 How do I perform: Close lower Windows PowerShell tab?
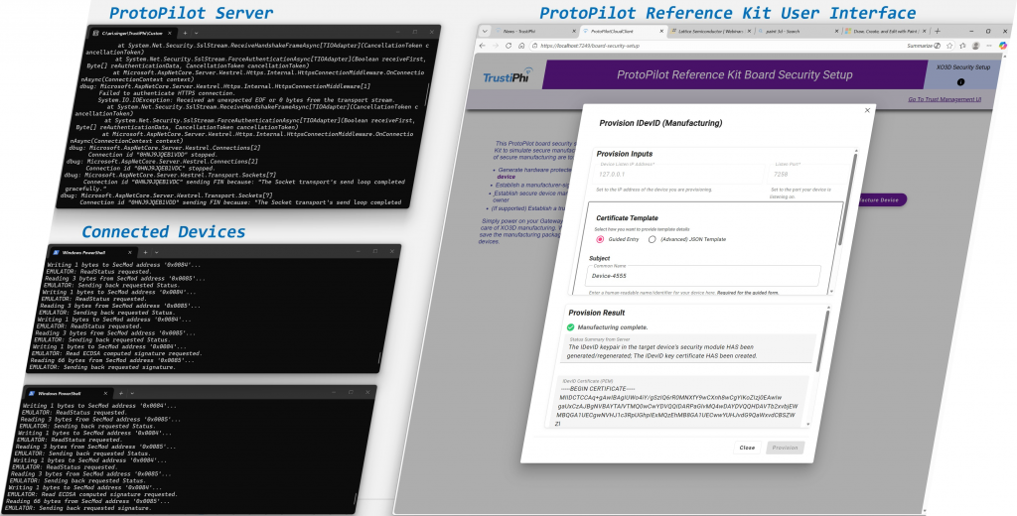pyautogui.click(x=105, y=393)
